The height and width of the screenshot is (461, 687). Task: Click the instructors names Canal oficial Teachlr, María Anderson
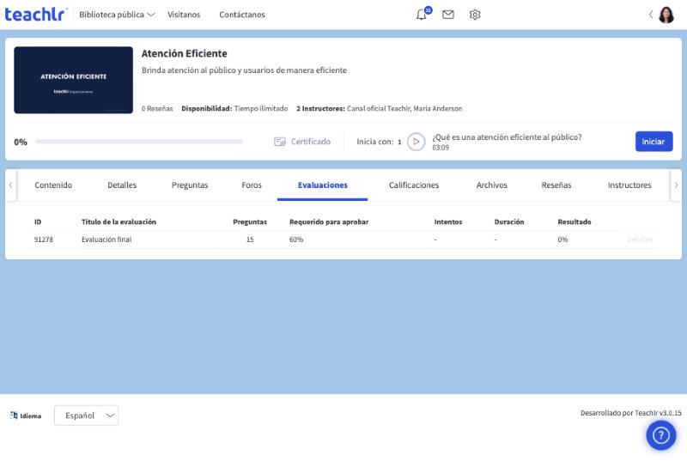[x=404, y=108]
